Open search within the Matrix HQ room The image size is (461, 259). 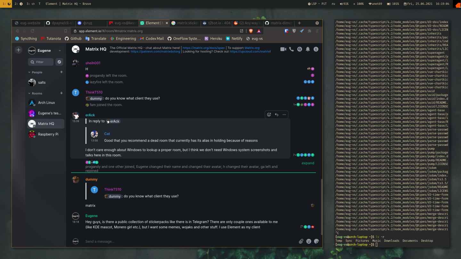coord(299,49)
